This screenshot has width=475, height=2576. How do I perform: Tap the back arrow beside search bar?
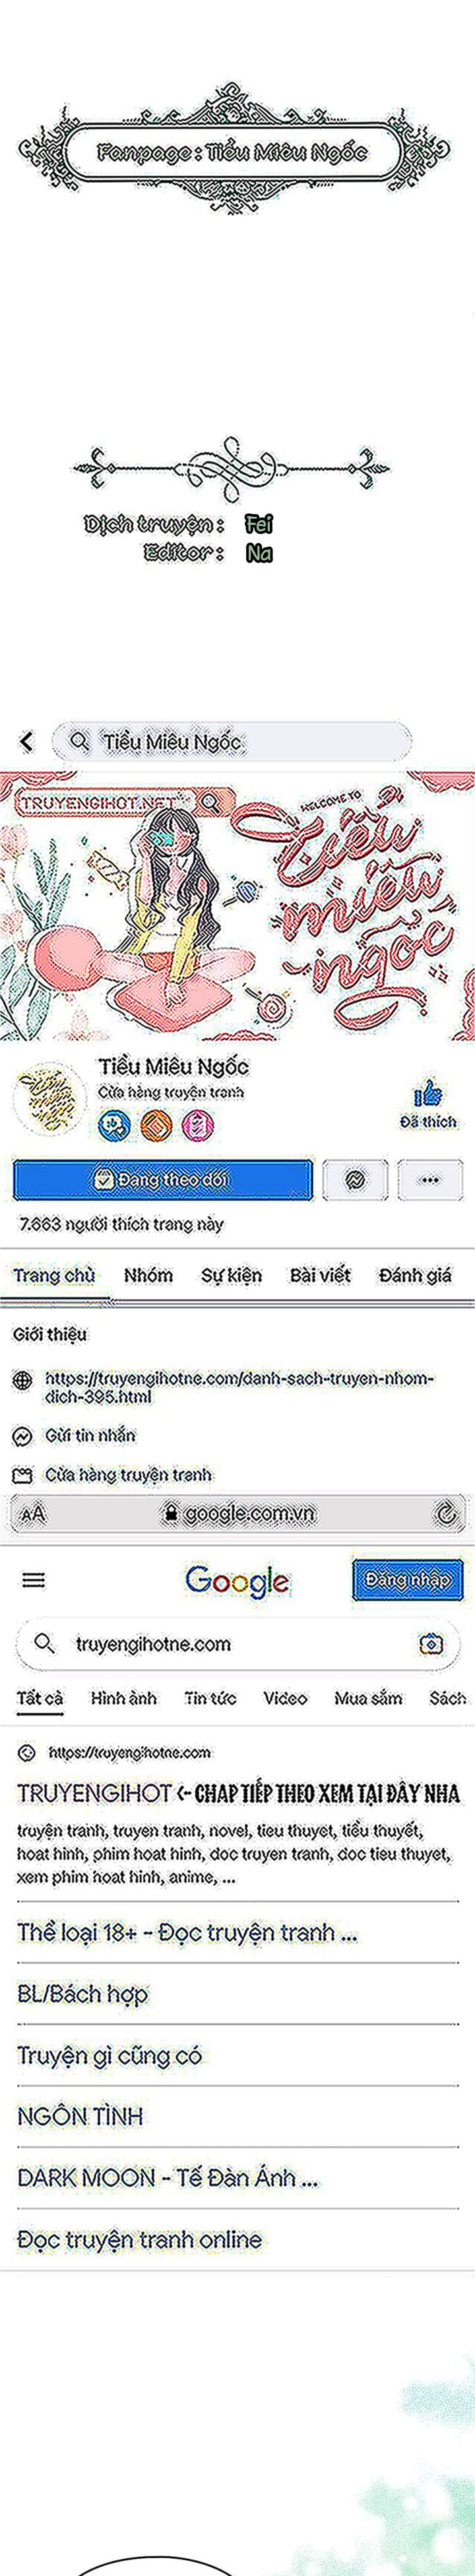coord(26,741)
